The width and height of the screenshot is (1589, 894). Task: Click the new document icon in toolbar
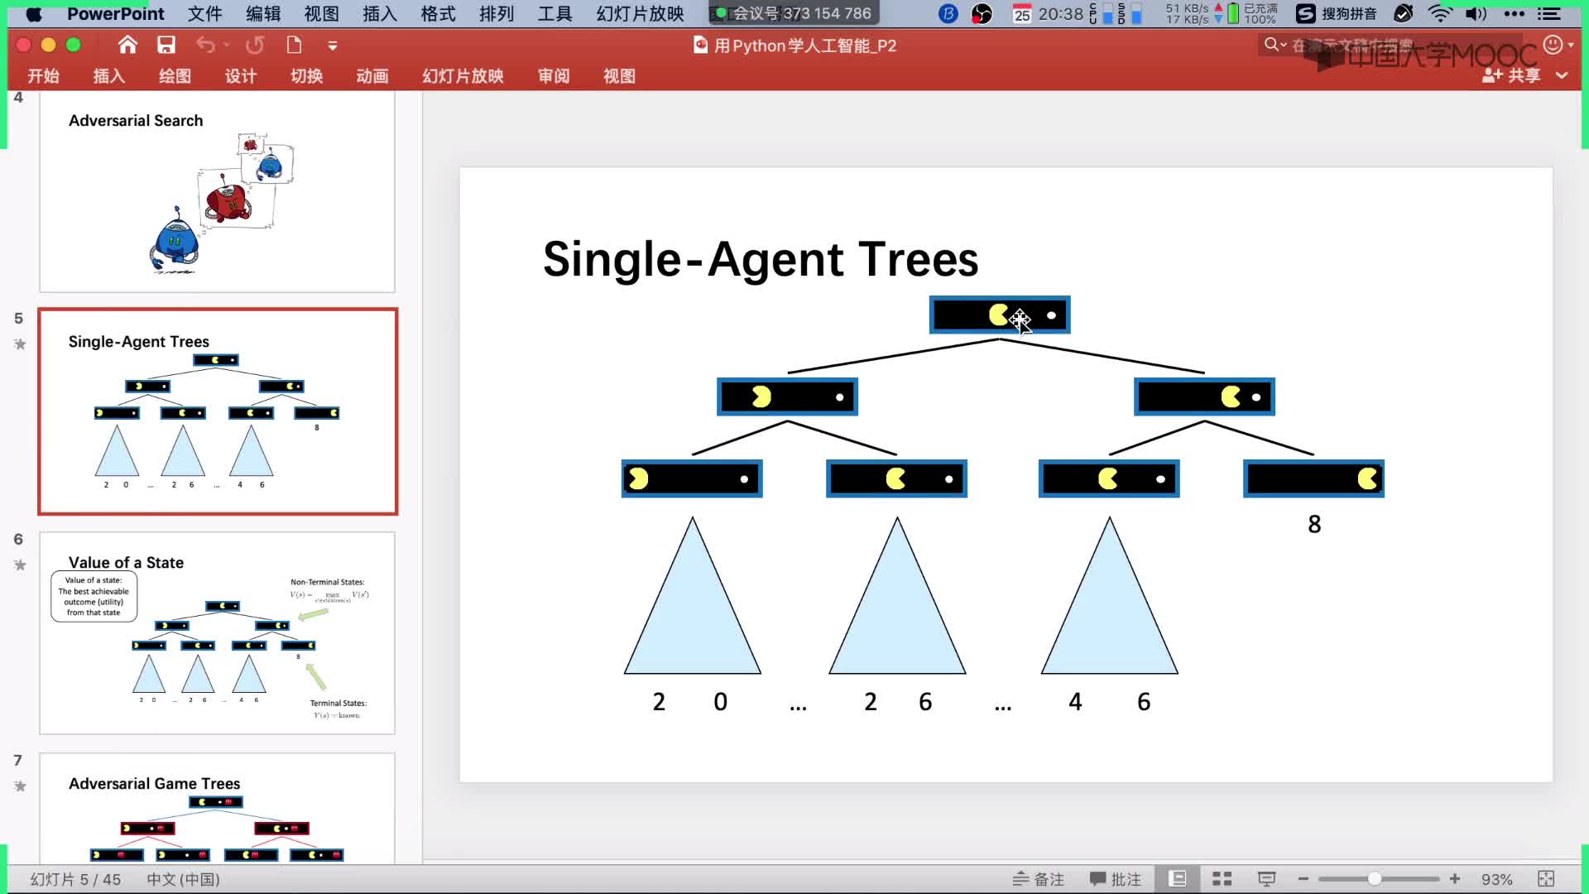pyautogui.click(x=294, y=45)
